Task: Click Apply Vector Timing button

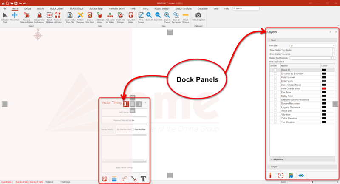Action: click(124, 167)
